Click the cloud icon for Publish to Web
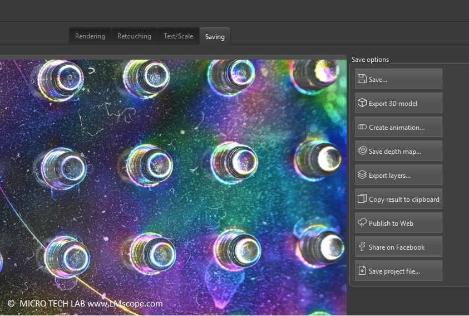This screenshot has height=316, width=469. tap(362, 223)
